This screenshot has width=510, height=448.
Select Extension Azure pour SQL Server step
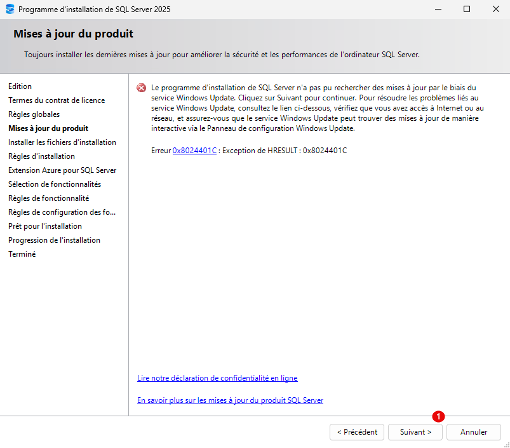click(62, 170)
